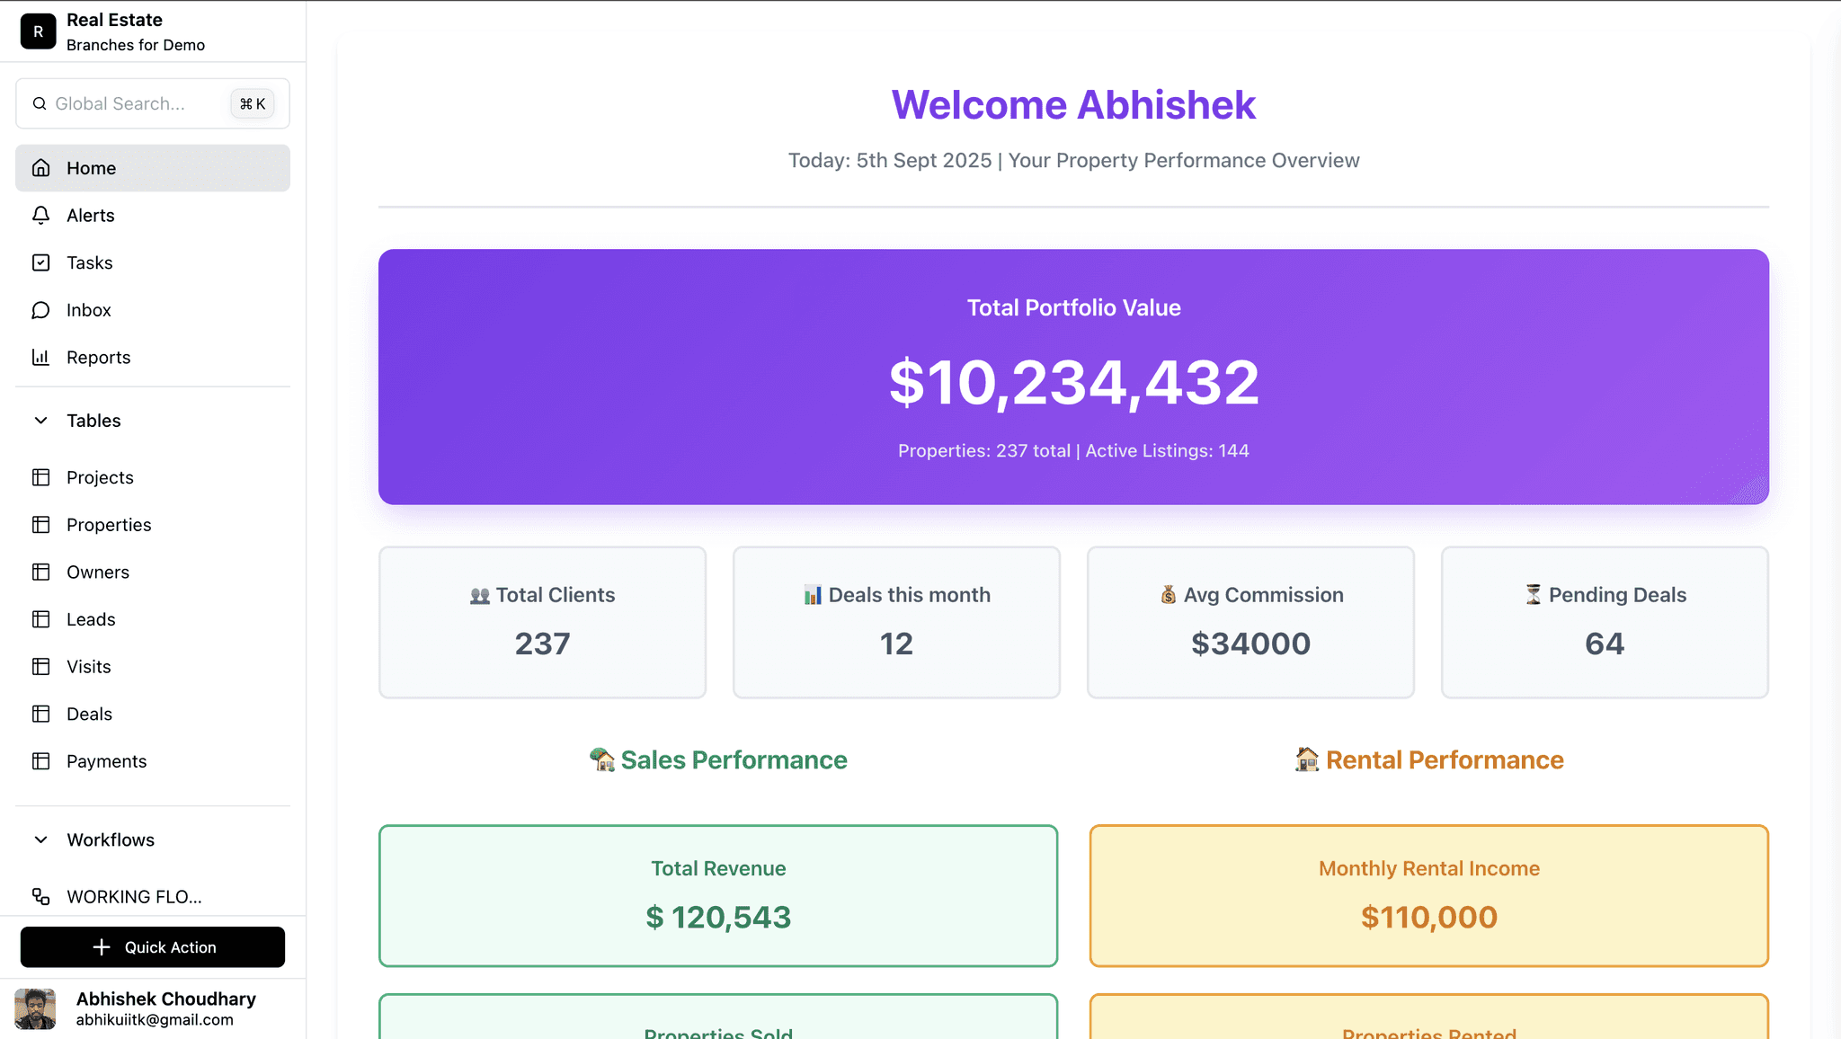The height and width of the screenshot is (1039, 1841).
Task: Collapse the Tables section
Action: (x=40, y=420)
